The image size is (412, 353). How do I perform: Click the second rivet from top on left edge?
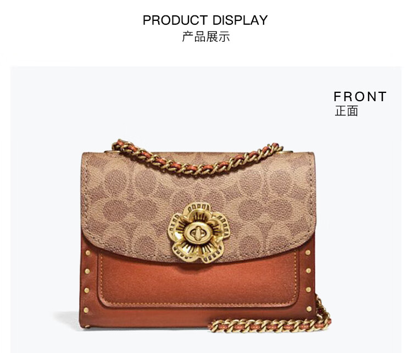[87, 271]
